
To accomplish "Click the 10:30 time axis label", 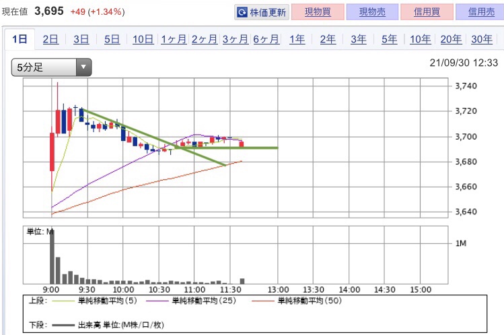I will click(159, 290).
